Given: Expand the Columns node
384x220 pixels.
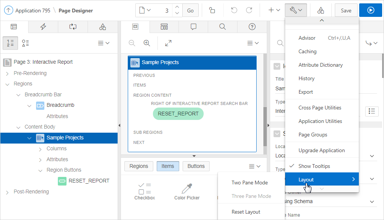Looking at the screenshot, I should click(40, 149).
